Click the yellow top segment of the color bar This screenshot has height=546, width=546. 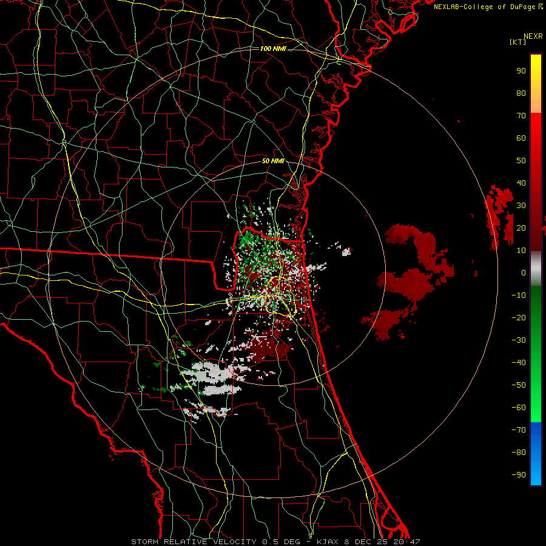point(536,84)
